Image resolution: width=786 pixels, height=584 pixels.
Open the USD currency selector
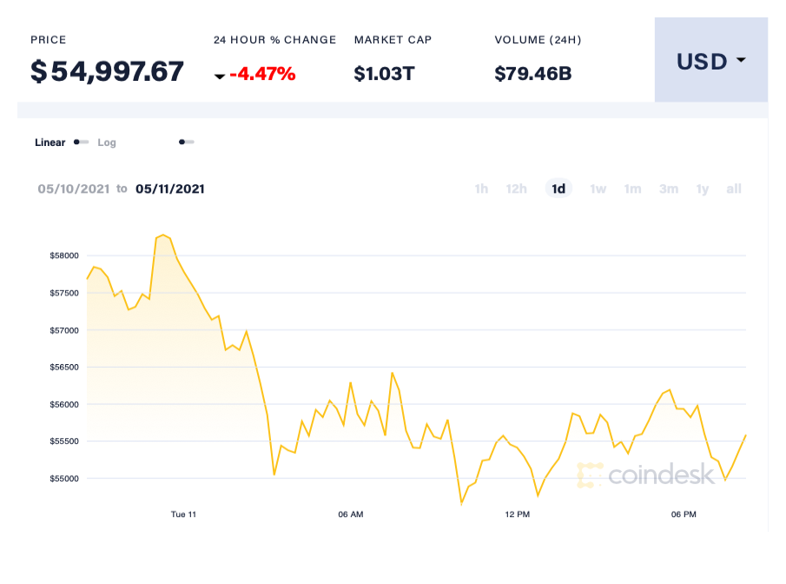point(710,61)
